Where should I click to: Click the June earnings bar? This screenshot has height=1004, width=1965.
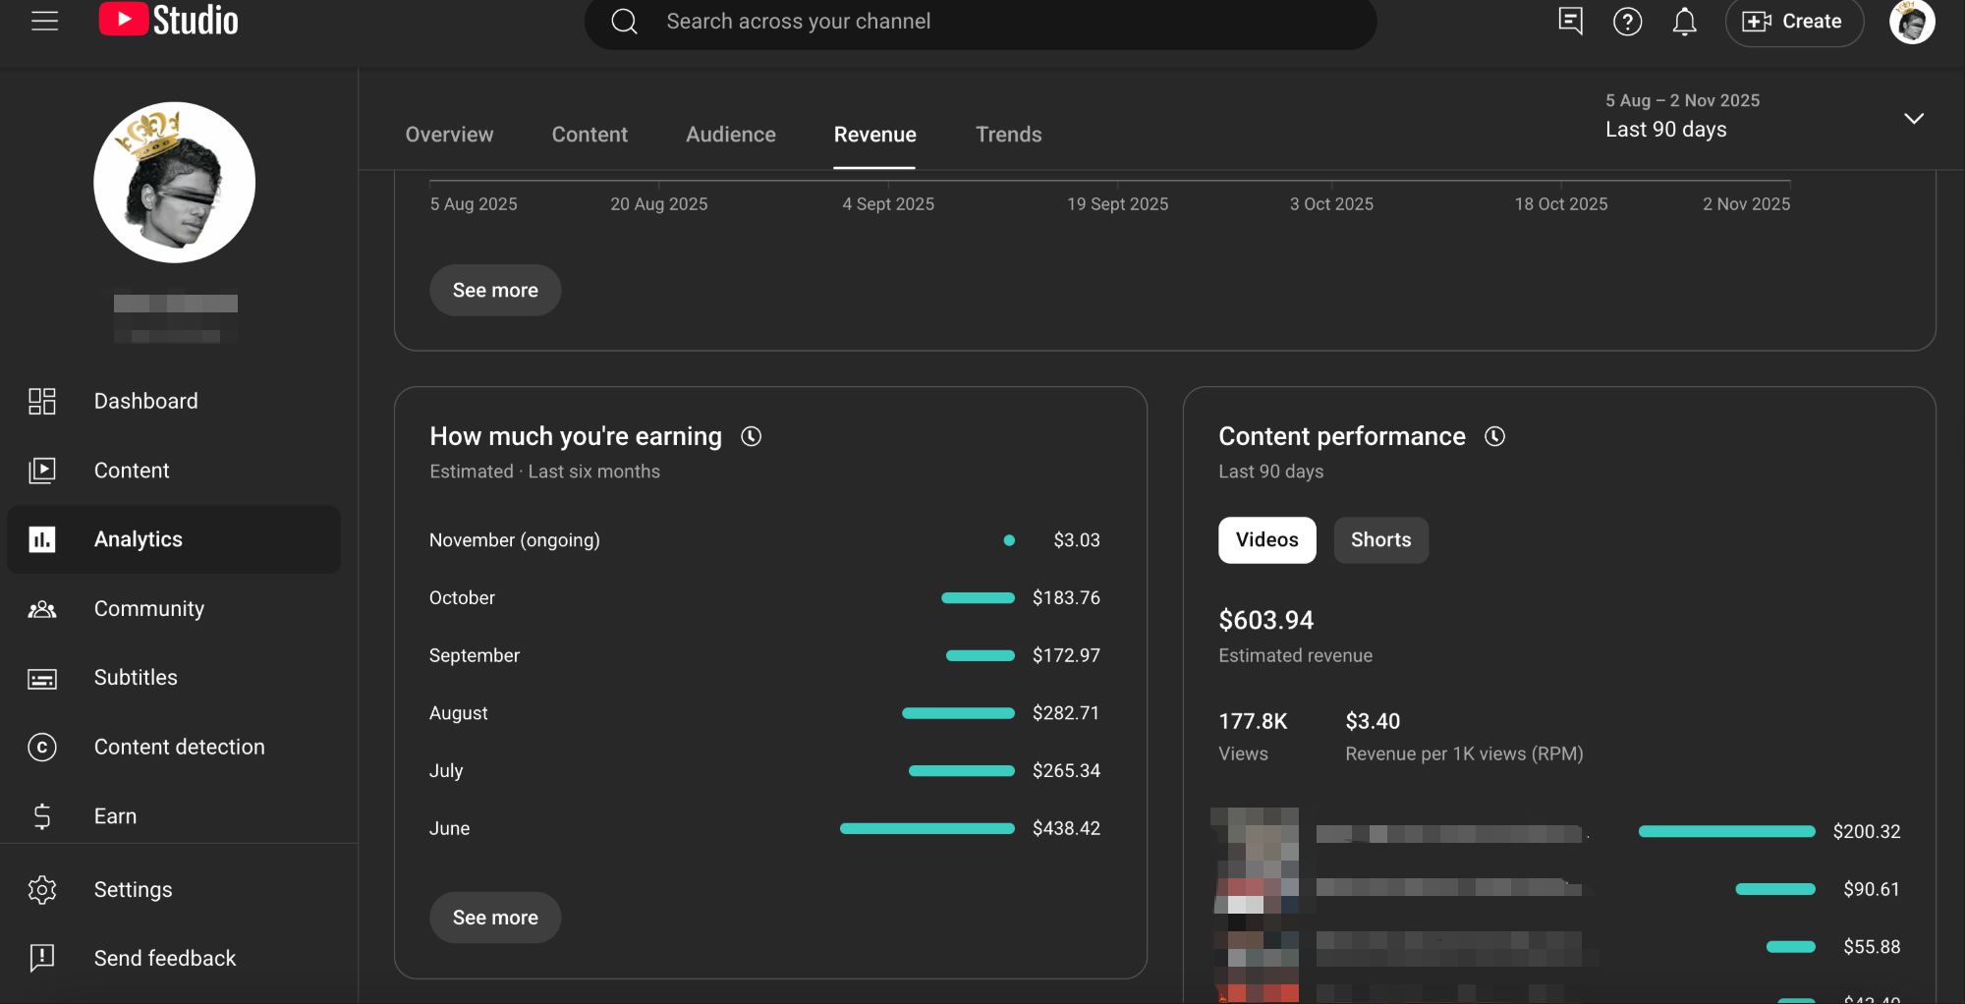[926, 828]
